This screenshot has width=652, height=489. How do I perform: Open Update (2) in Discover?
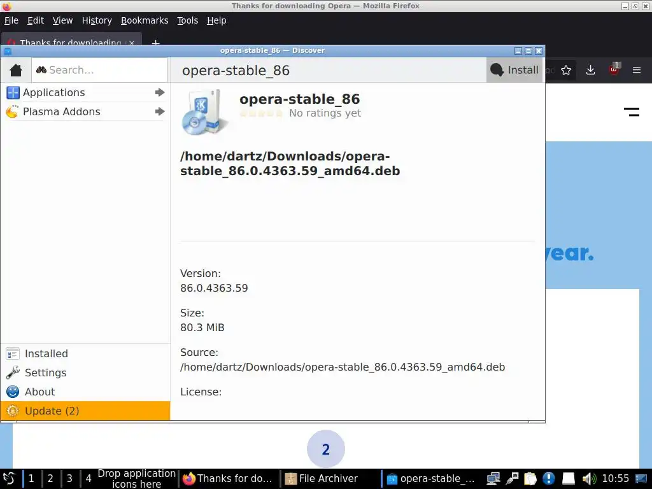click(85, 411)
